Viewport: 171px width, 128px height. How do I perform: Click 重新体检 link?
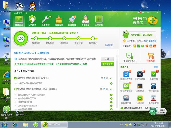109,45
